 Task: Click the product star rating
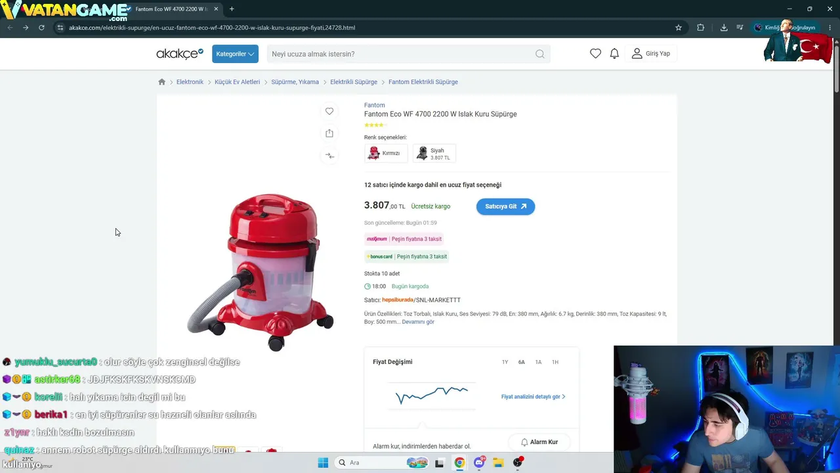[x=374, y=125]
